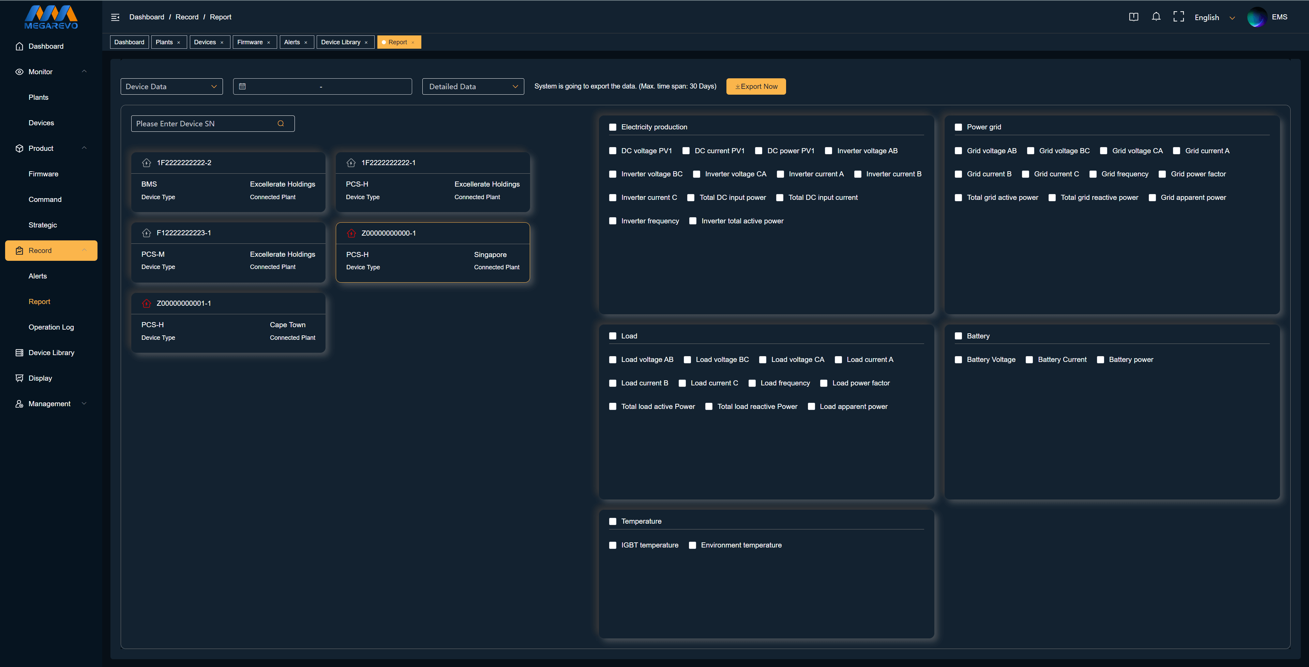Click the date range input field
Viewport: 1309px width, 667px height.
323,86
